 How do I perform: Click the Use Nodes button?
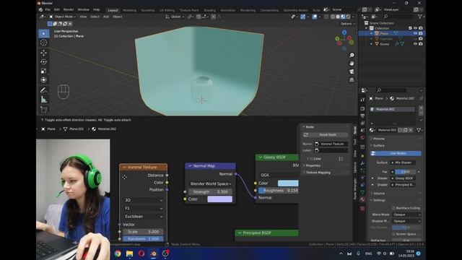pos(396,153)
